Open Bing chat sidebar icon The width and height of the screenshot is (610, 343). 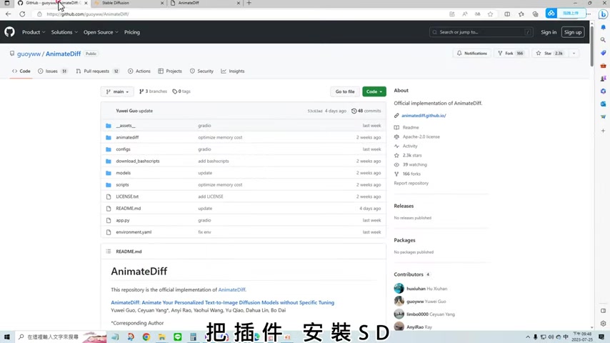tap(603, 14)
